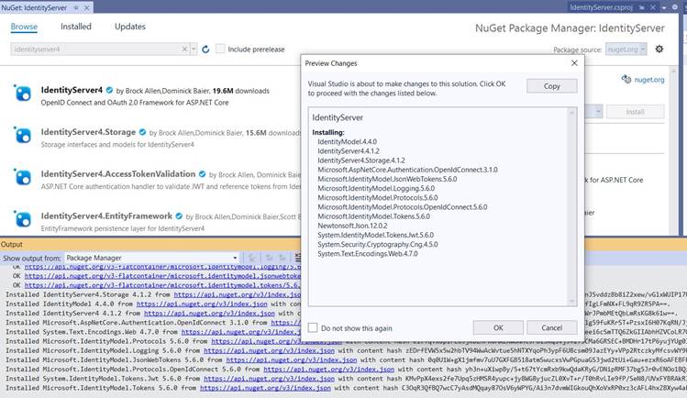Go to previous message in Output
This screenshot has width=687, height=398.
270,258
